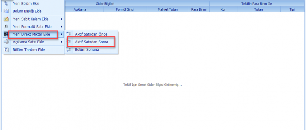Select the Yeni Direkt Miktar Ekle menu entry

pyautogui.click(x=31, y=34)
